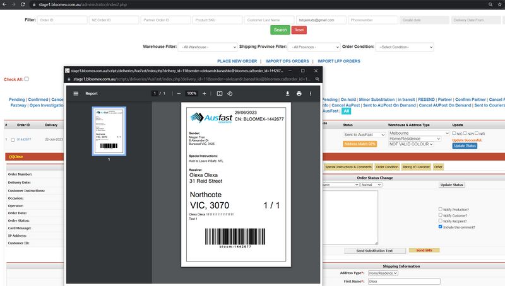The width and height of the screenshot is (505, 286).
Task: Click the PLACE NEW ORDER link
Action: click(x=237, y=61)
